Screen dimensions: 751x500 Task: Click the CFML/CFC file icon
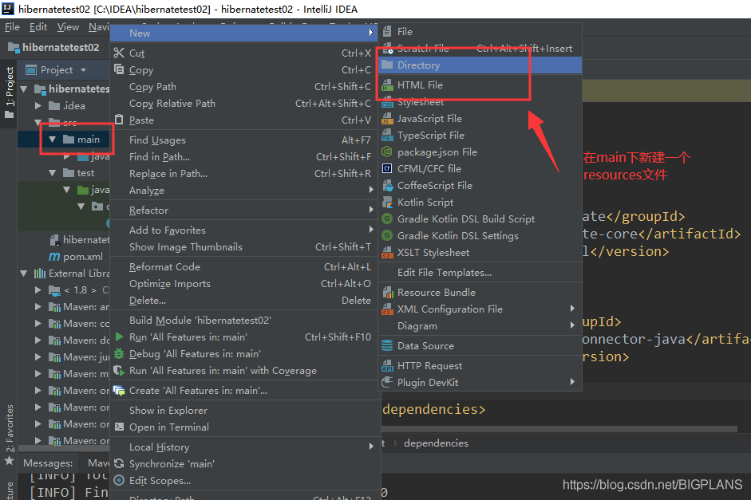pyautogui.click(x=387, y=168)
